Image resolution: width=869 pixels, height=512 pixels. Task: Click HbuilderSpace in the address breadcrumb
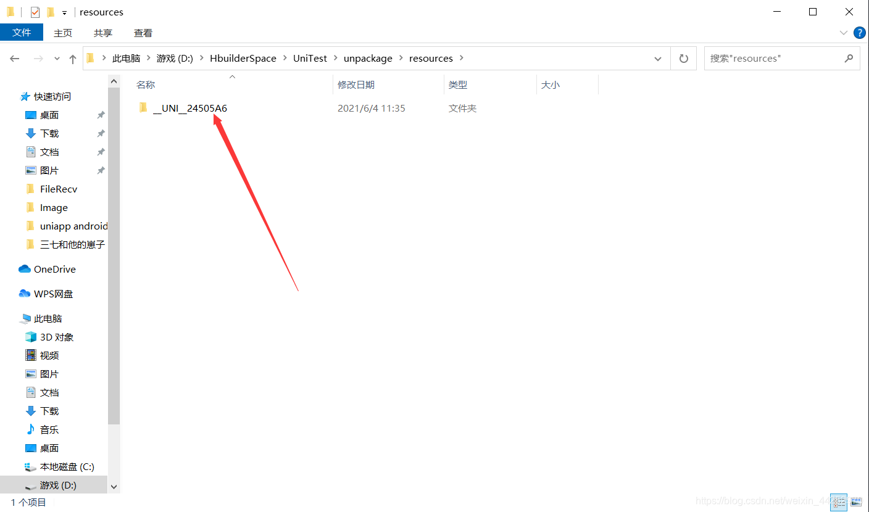(243, 58)
